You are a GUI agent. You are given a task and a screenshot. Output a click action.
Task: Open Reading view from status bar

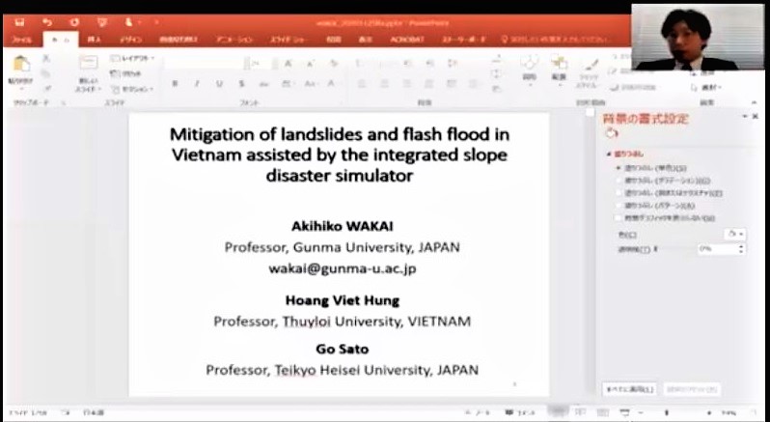[602, 412]
